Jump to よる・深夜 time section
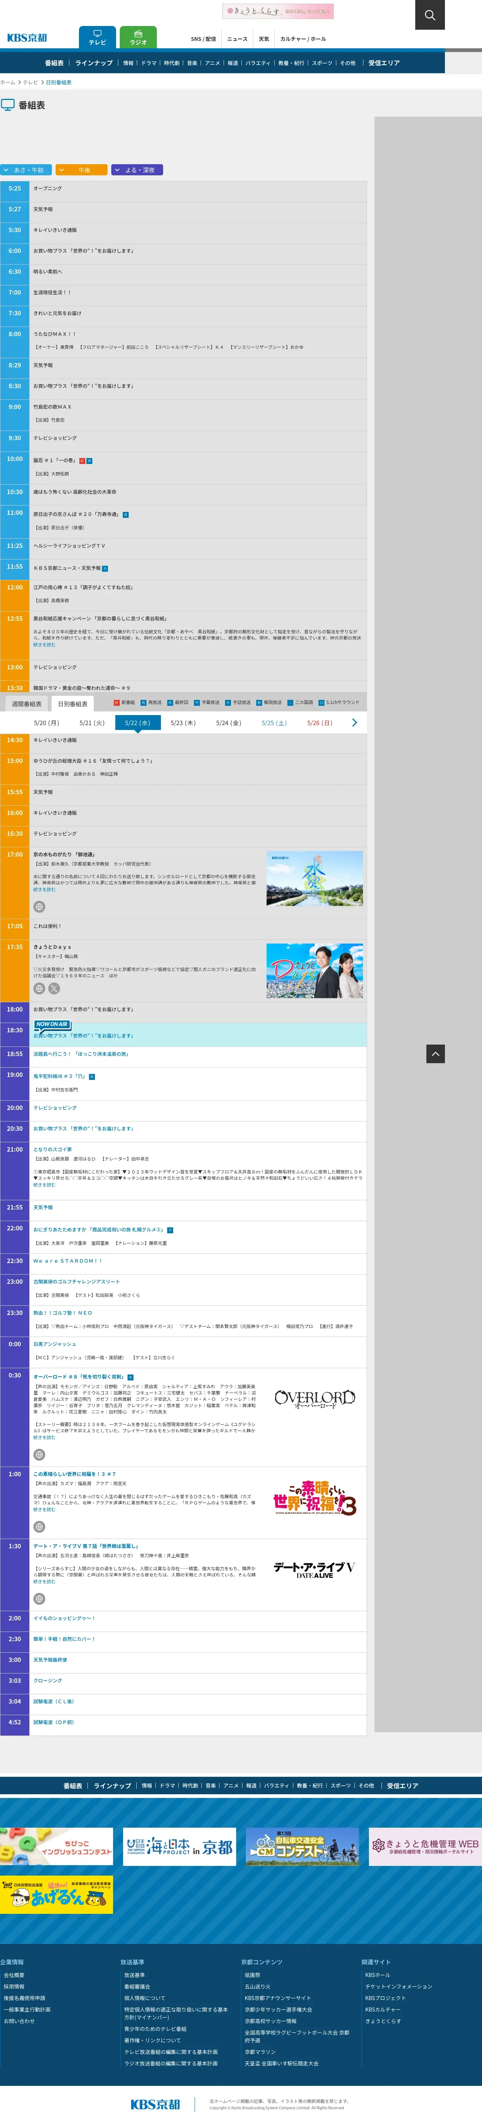The height and width of the screenshot is (2123, 482). tap(137, 170)
